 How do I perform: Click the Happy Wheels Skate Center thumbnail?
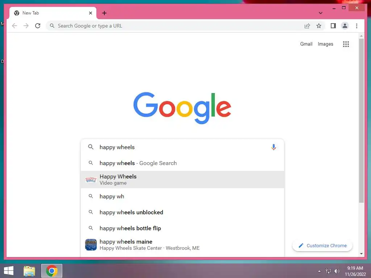[x=91, y=245]
